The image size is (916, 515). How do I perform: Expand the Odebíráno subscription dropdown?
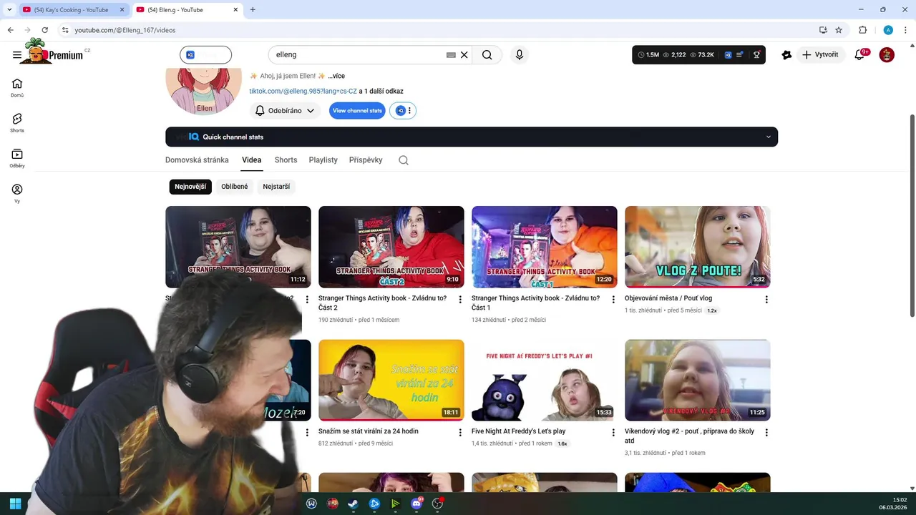(285, 111)
